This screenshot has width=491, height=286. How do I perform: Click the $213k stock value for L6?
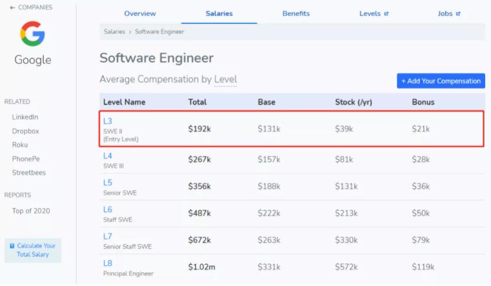tap(346, 213)
